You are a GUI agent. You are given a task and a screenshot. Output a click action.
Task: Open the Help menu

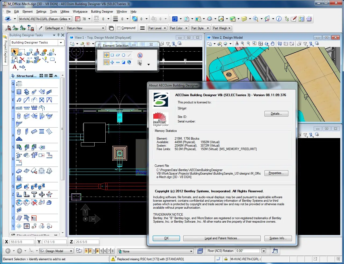(x=133, y=12)
